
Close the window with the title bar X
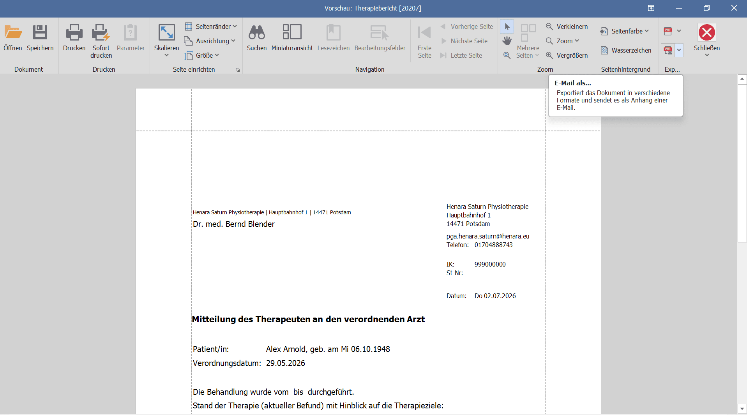[x=734, y=8]
